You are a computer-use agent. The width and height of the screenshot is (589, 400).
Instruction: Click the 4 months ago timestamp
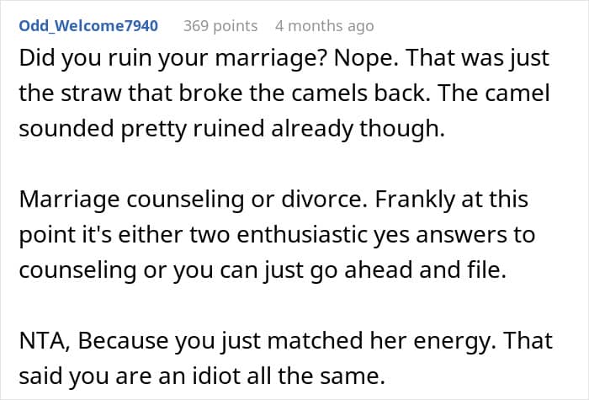(x=325, y=26)
